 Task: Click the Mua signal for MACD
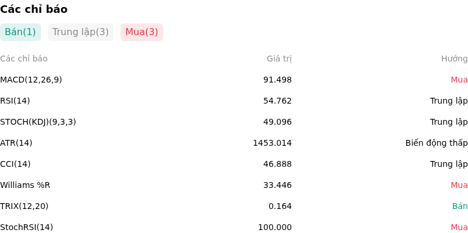tap(459, 80)
